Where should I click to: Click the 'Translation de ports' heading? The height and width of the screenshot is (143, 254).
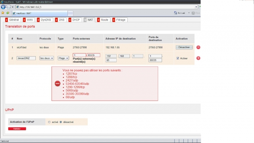pos(20,27)
